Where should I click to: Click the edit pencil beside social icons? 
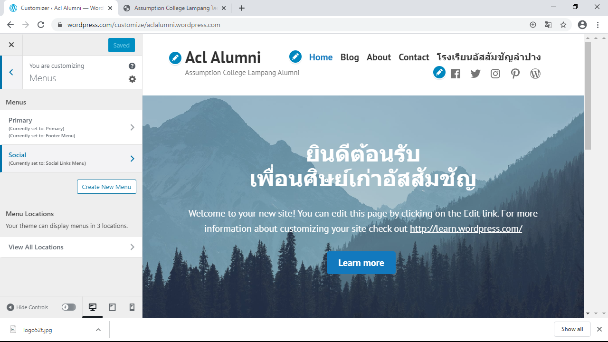[439, 73]
